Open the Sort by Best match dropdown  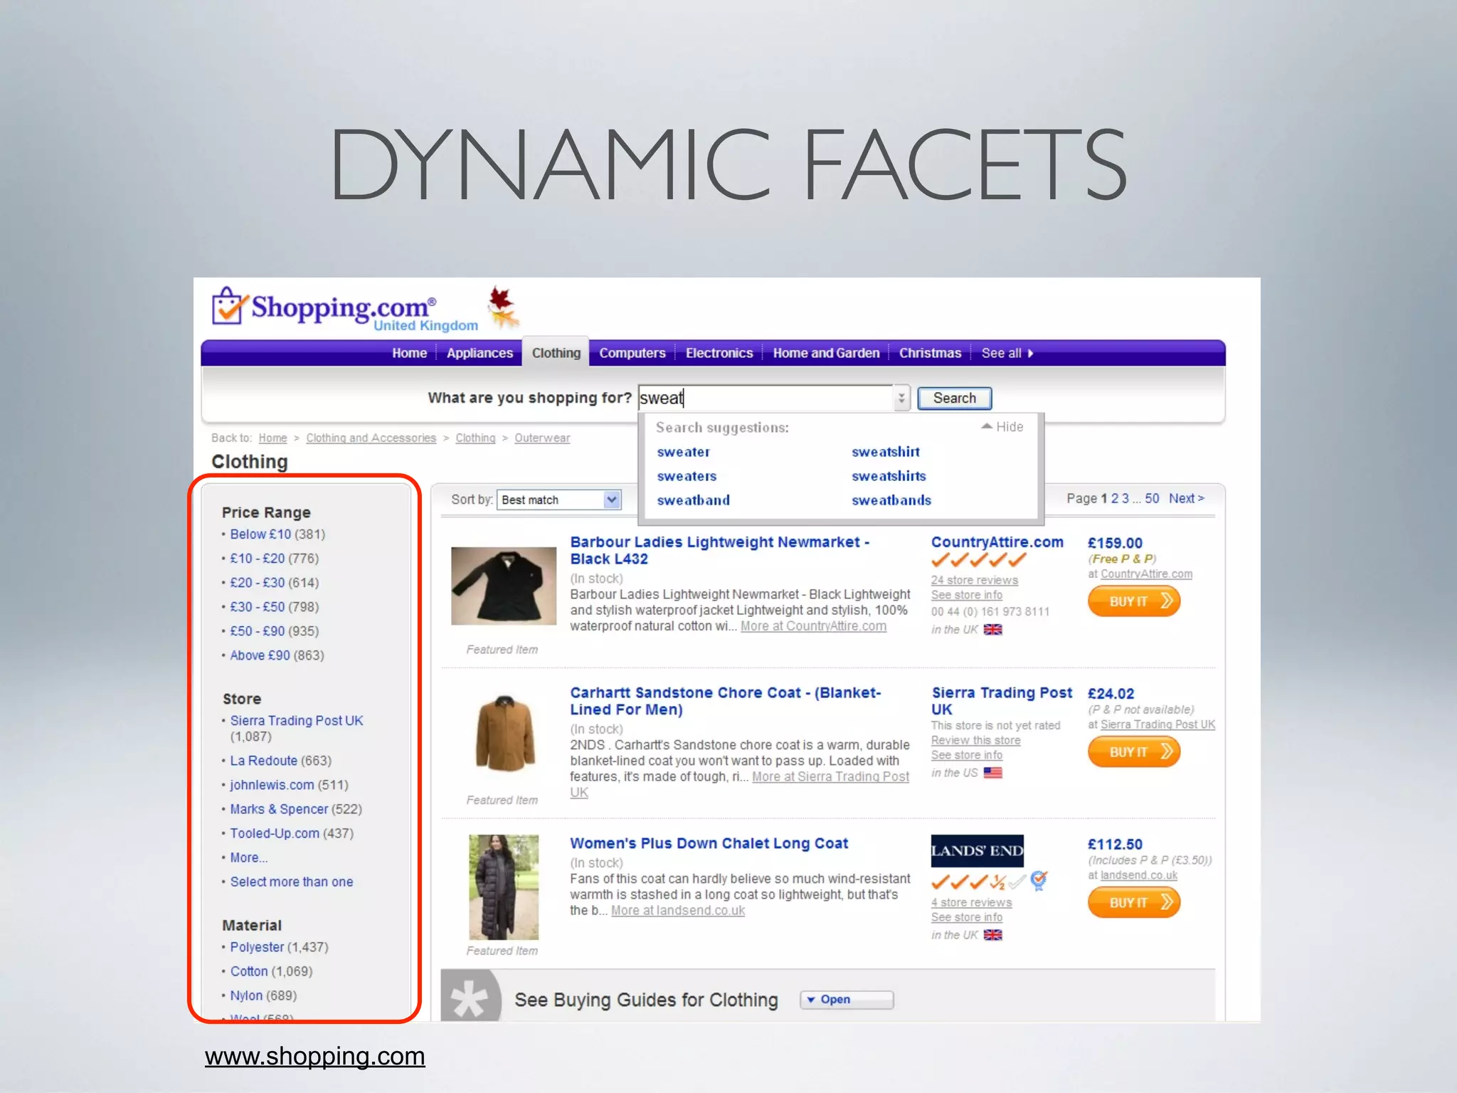click(x=558, y=500)
